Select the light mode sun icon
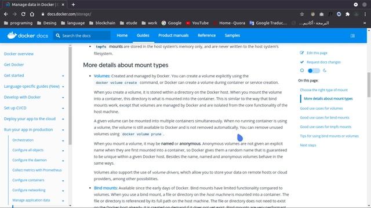 (302, 70)
